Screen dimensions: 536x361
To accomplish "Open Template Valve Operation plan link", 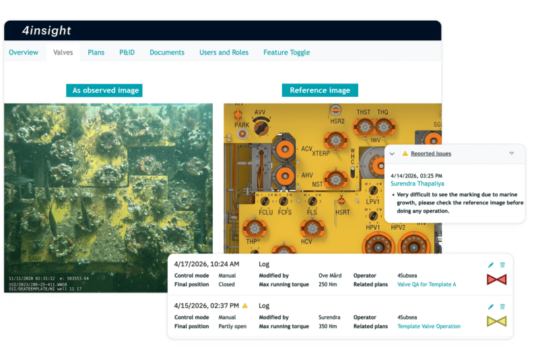I will pos(429,326).
